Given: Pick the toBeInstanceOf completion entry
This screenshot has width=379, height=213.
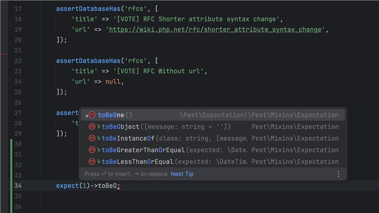Looking at the screenshot, I should [213, 138].
